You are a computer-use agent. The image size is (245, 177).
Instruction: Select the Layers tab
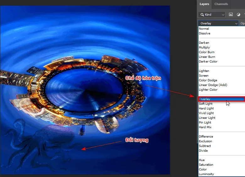tap(204, 4)
